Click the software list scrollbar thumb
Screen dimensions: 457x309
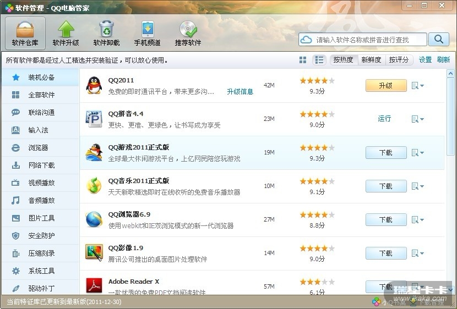450,117
